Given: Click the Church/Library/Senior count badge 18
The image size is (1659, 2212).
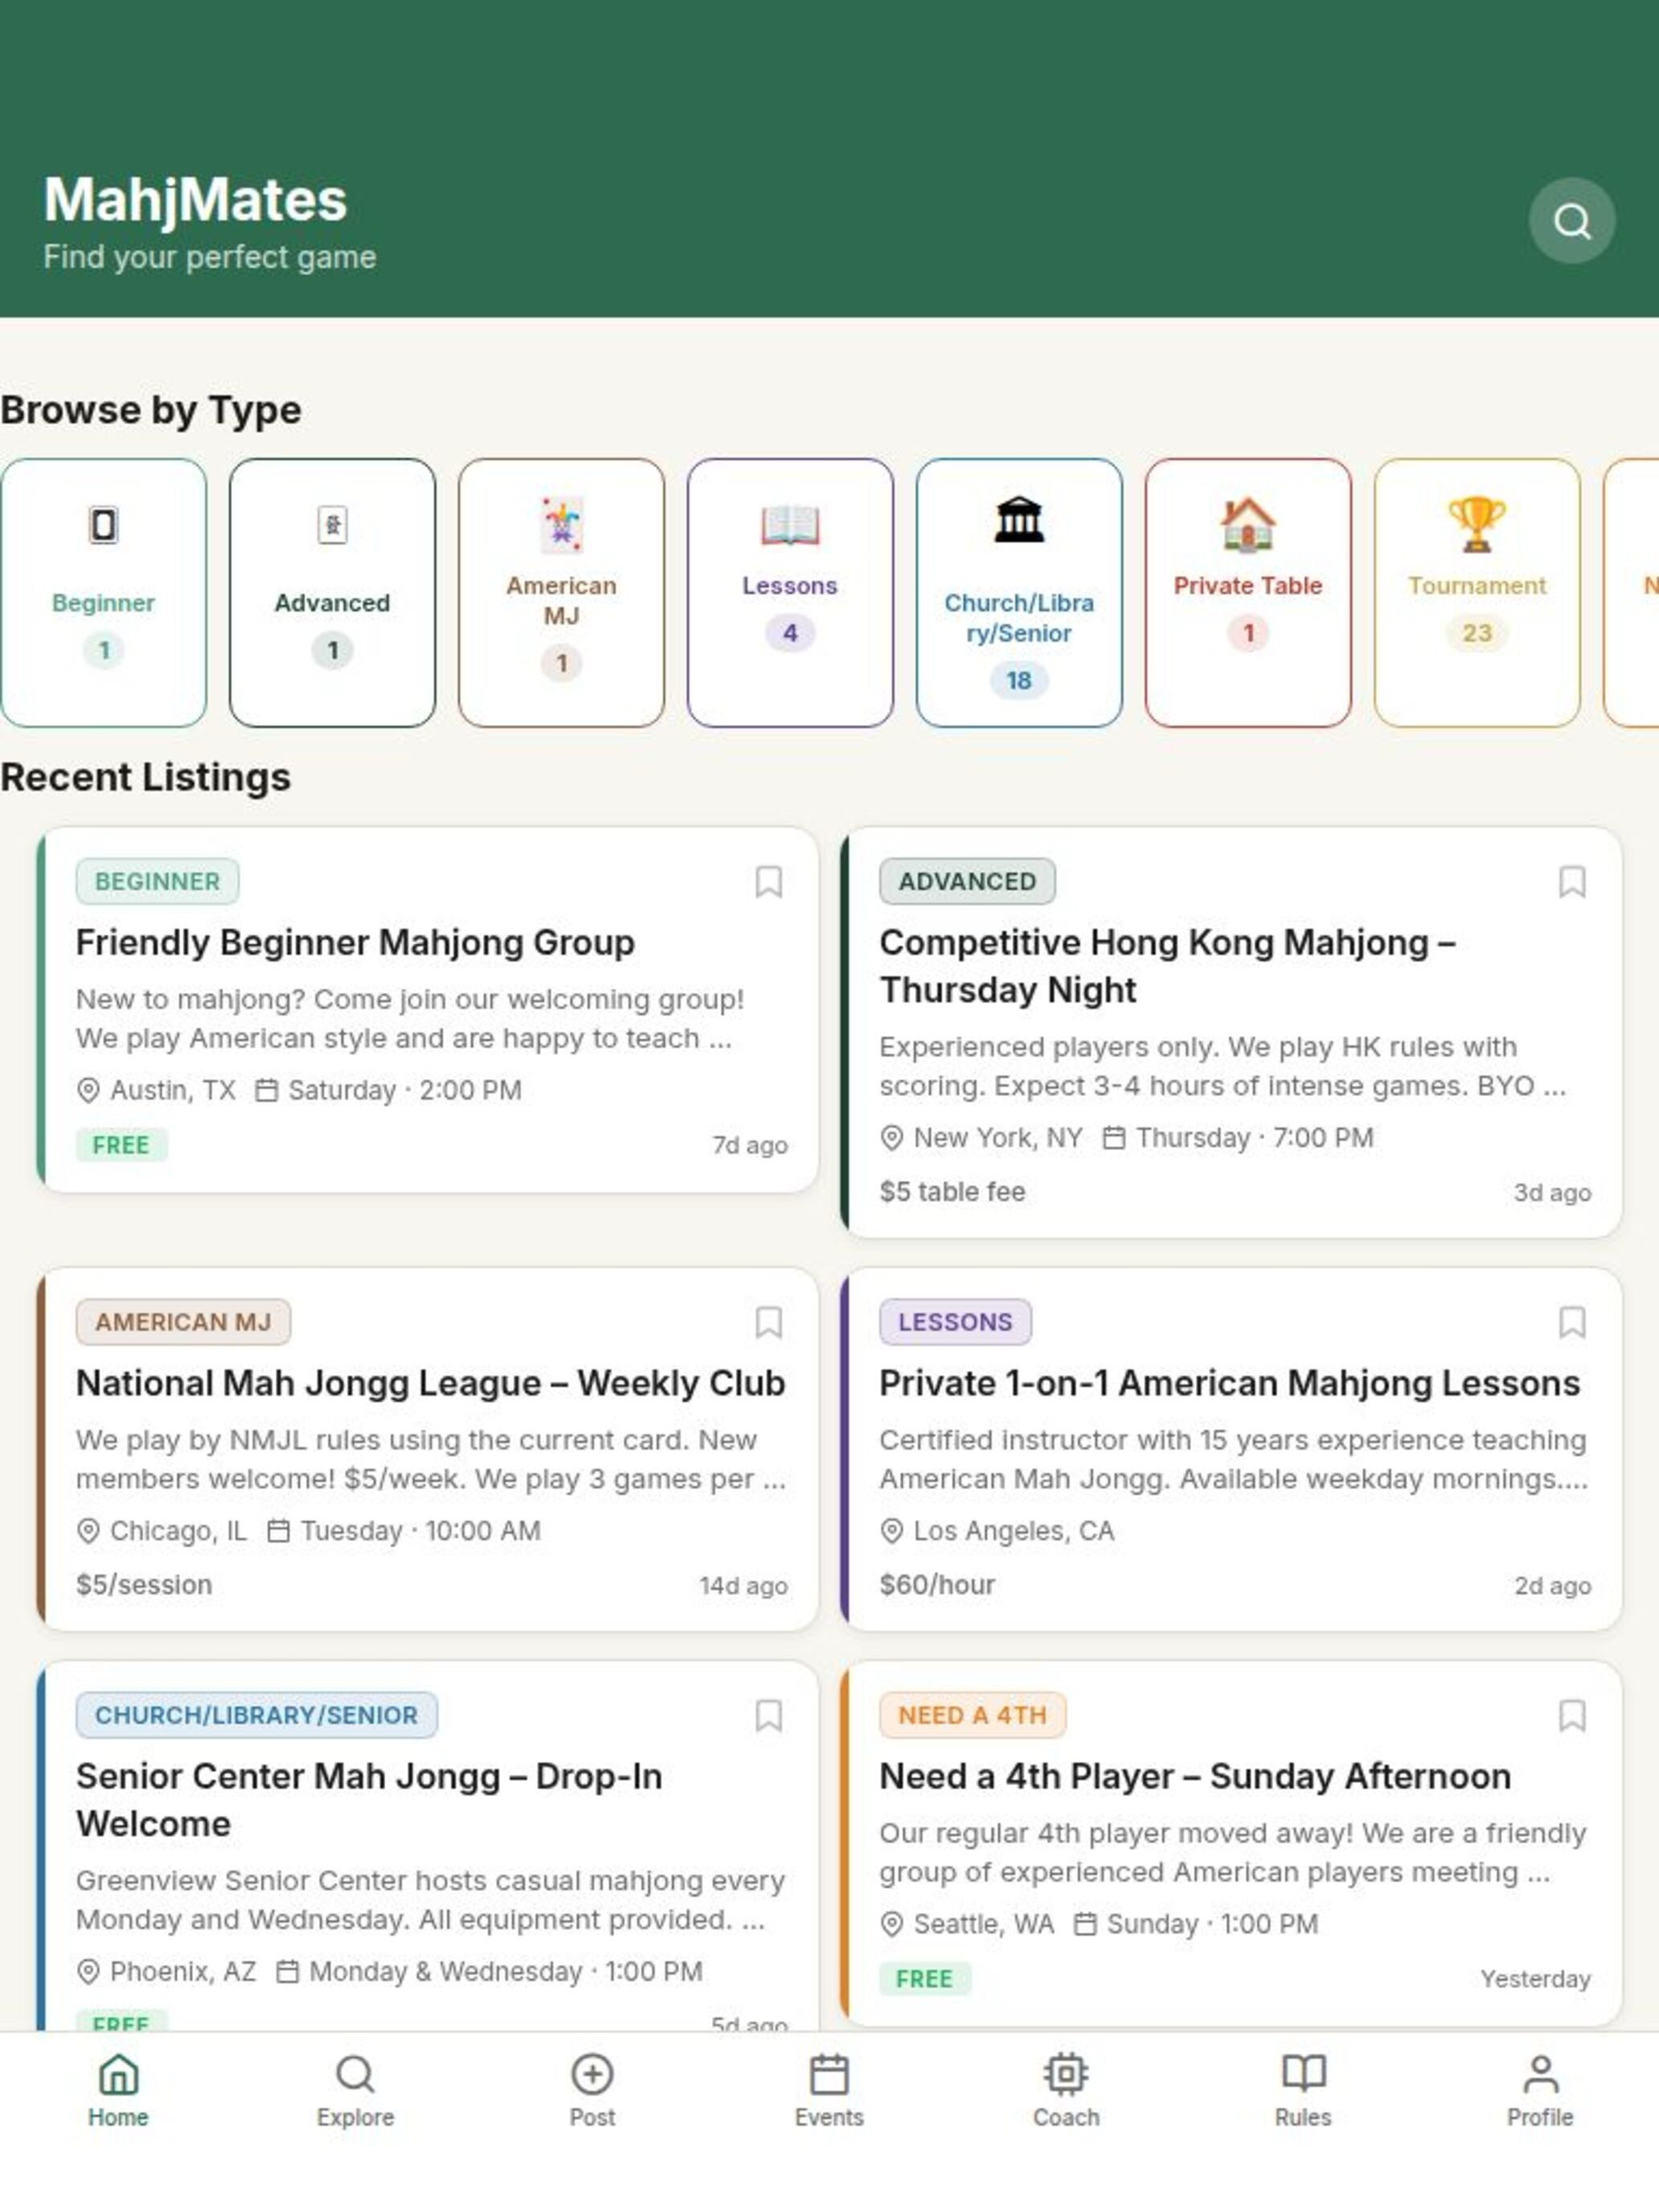Looking at the screenshot, I should [x=1018, y=681].
